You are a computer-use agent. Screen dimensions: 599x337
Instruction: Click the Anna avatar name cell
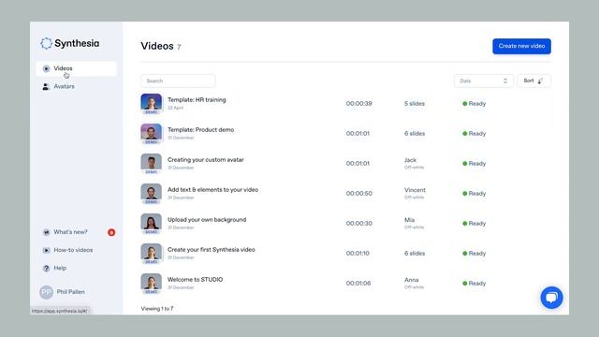(x=412, y=280)
